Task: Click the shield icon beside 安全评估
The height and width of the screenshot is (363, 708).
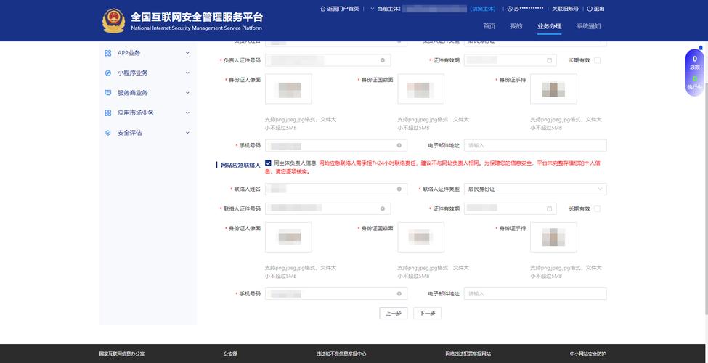Action: coord(108,133)
